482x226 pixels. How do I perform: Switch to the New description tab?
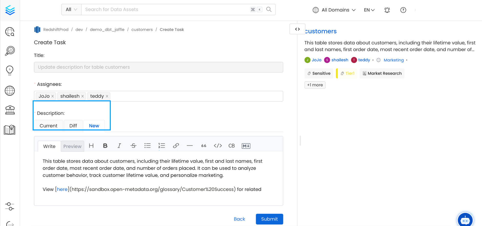tap(94, 126)
